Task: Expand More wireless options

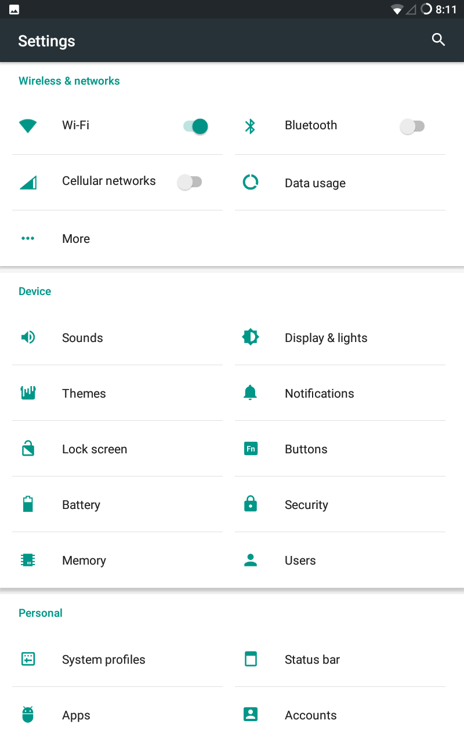Action: pos(76,239)
